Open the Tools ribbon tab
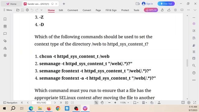Image resolution: width=199 pixels, height=112 pixels. click(136, 10)
